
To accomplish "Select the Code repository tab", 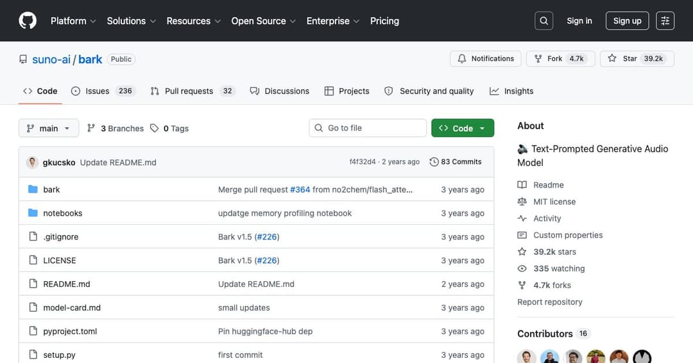I will pyautogui.click(x=40, y=91).
